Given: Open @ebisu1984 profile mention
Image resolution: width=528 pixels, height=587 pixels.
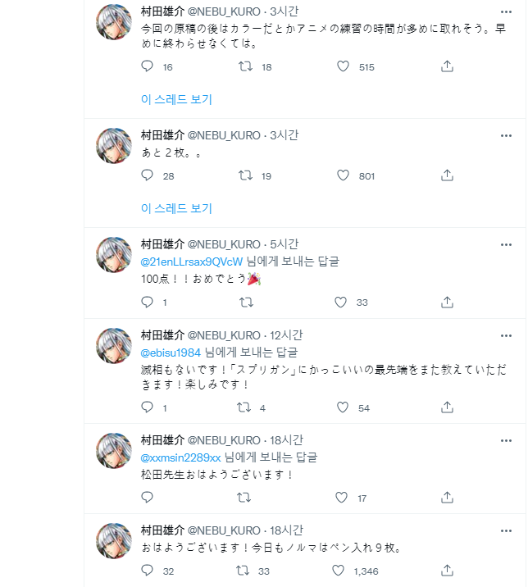Looking at the screenshot, I should click(x=171, y=351).
